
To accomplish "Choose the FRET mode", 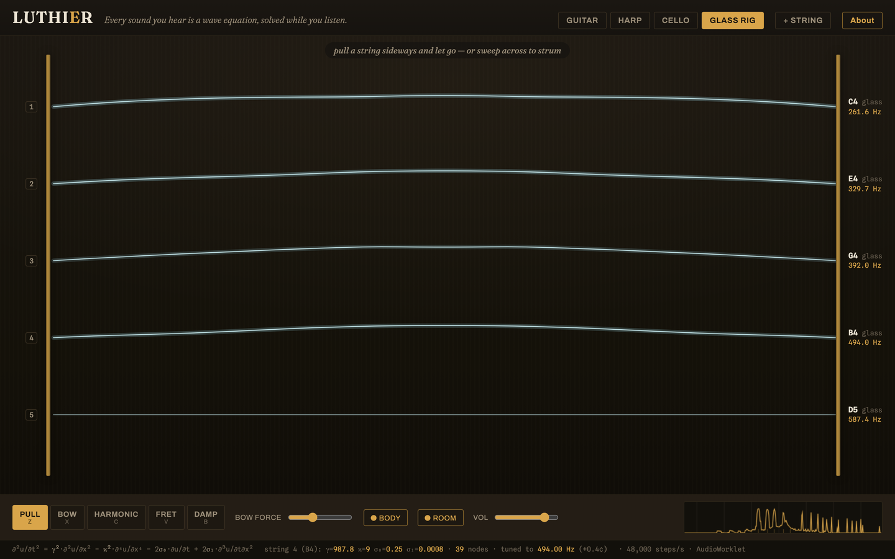I will point(166,517).
